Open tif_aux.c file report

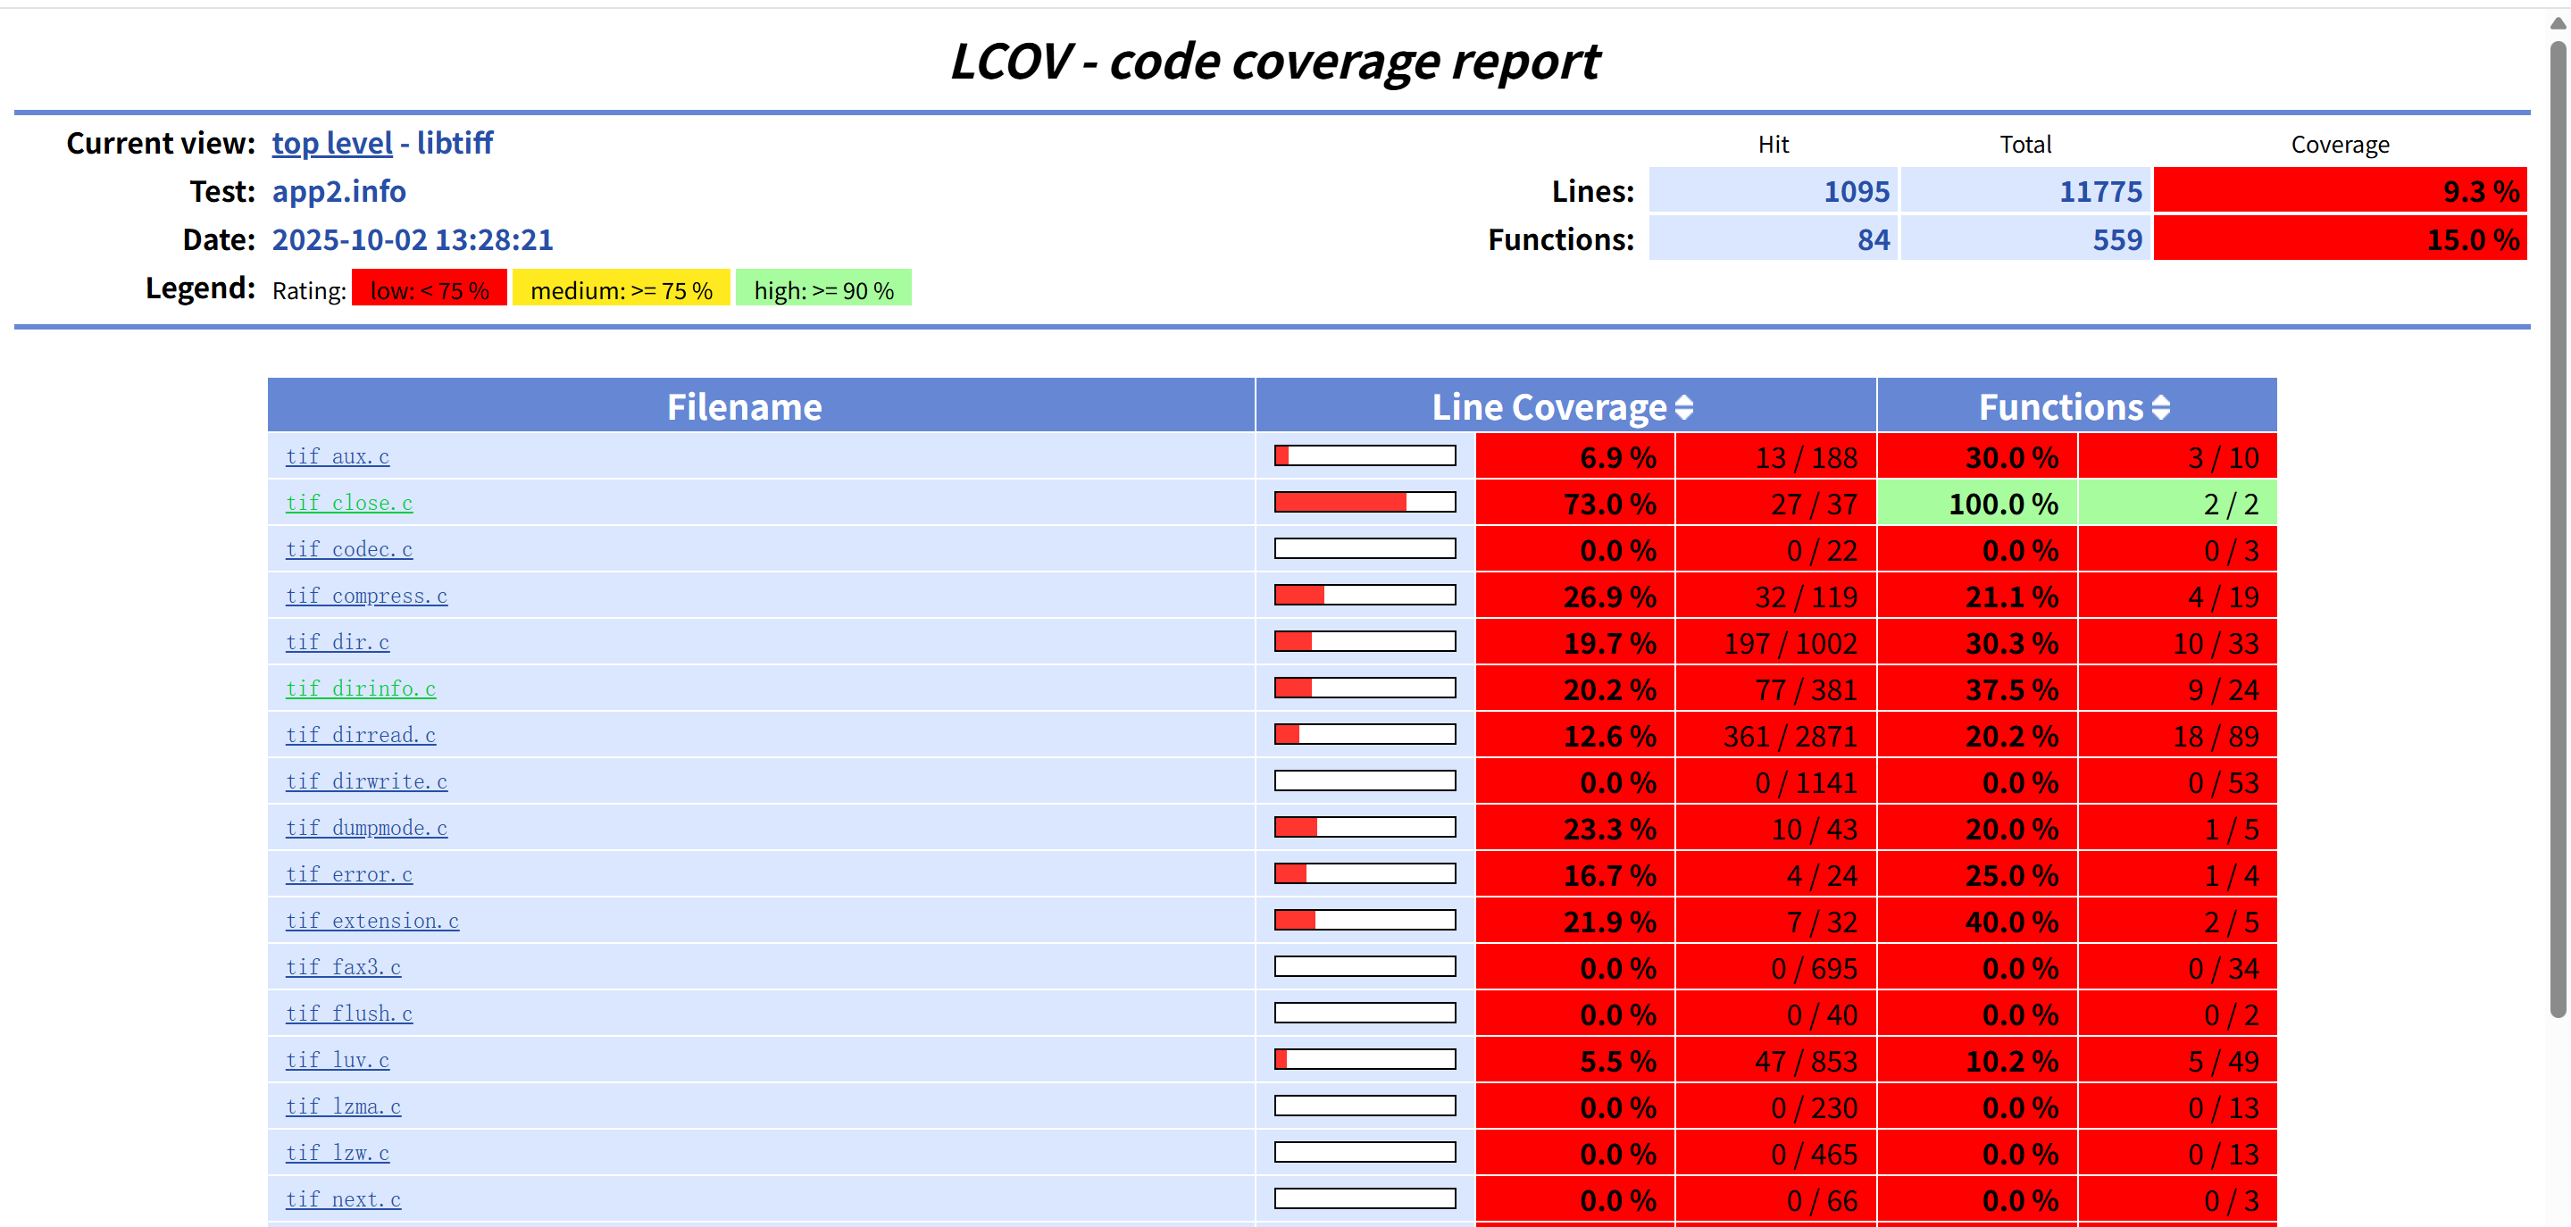(x=338, y=456)
